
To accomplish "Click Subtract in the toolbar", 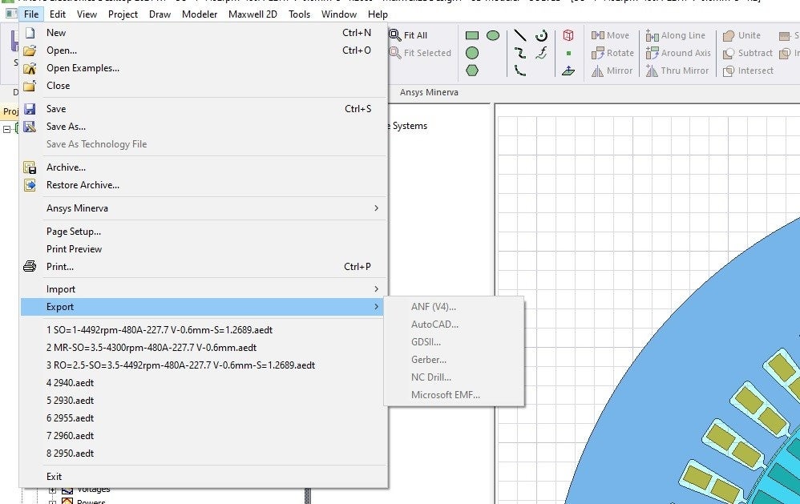I will click(x=747, y=53).
